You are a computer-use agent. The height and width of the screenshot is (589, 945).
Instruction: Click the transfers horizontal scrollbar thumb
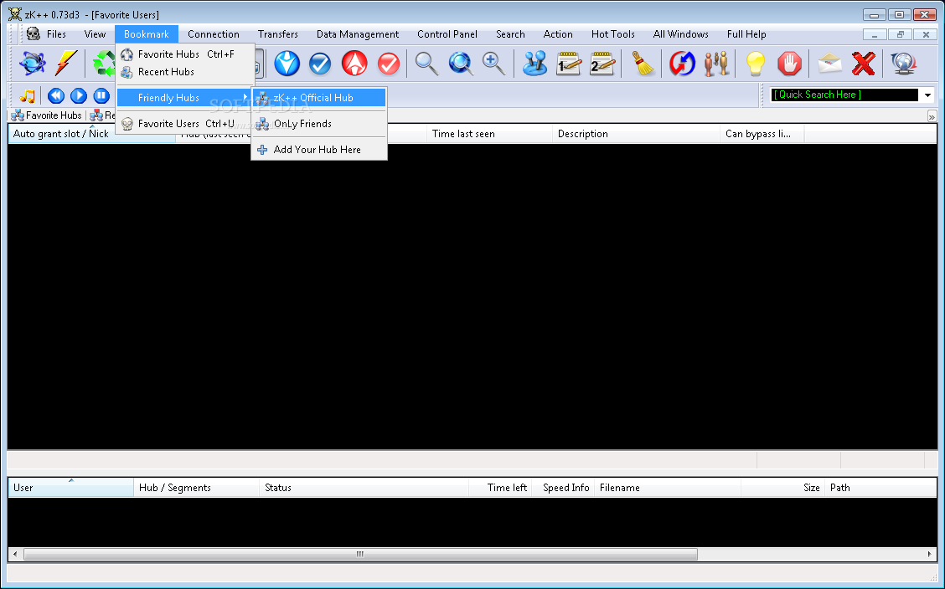359,554
